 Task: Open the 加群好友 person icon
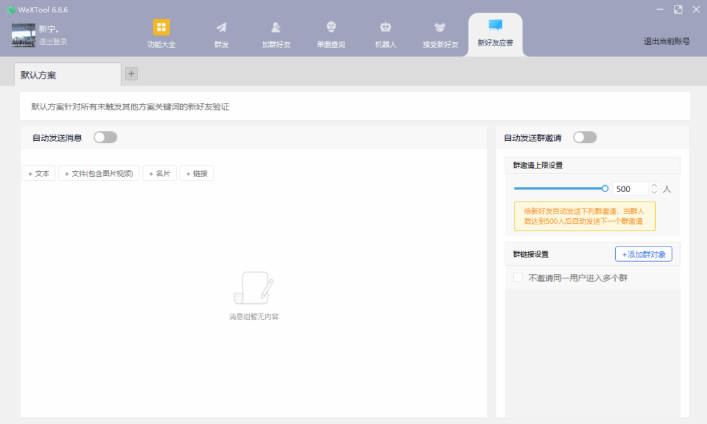[276, 28]
